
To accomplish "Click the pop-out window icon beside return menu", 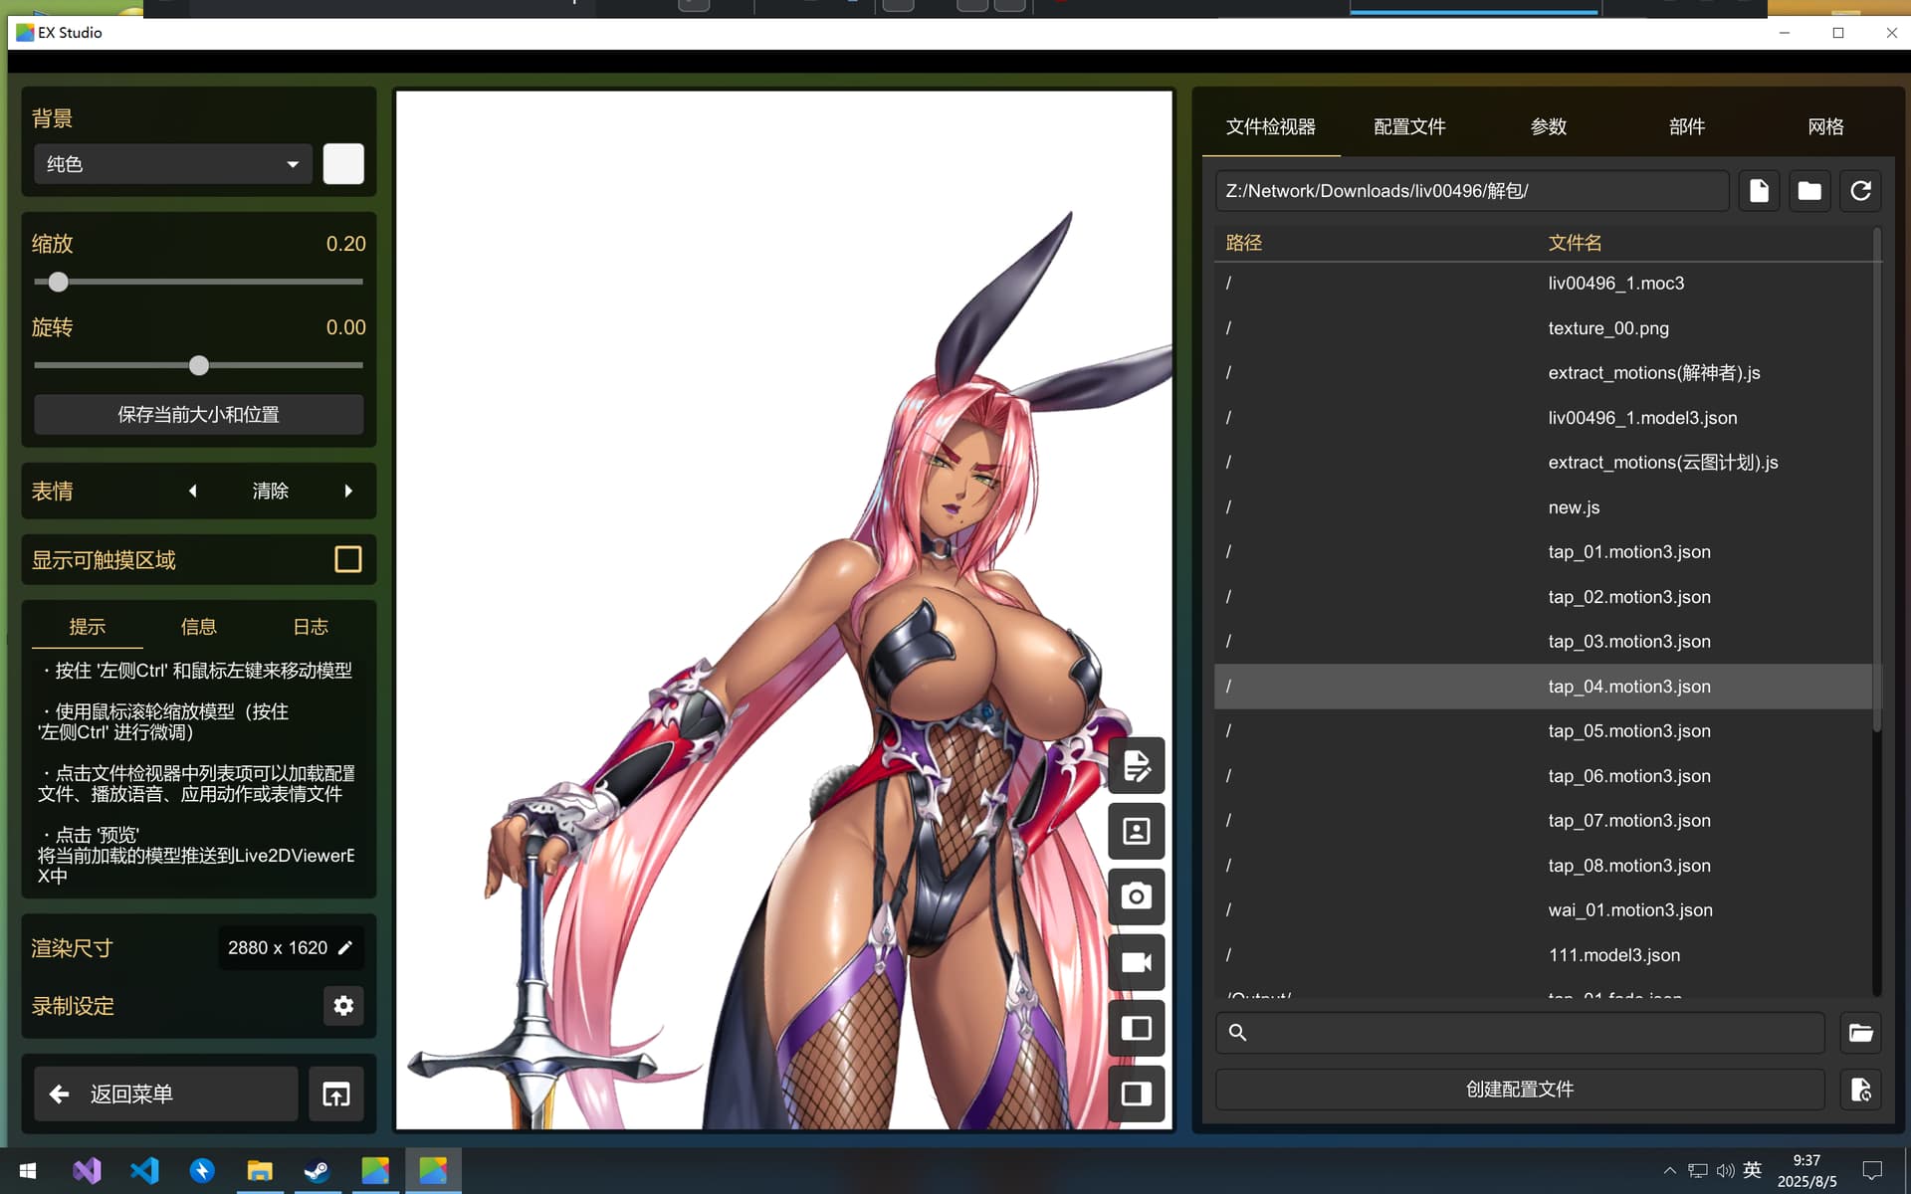I will point(336,1094).
